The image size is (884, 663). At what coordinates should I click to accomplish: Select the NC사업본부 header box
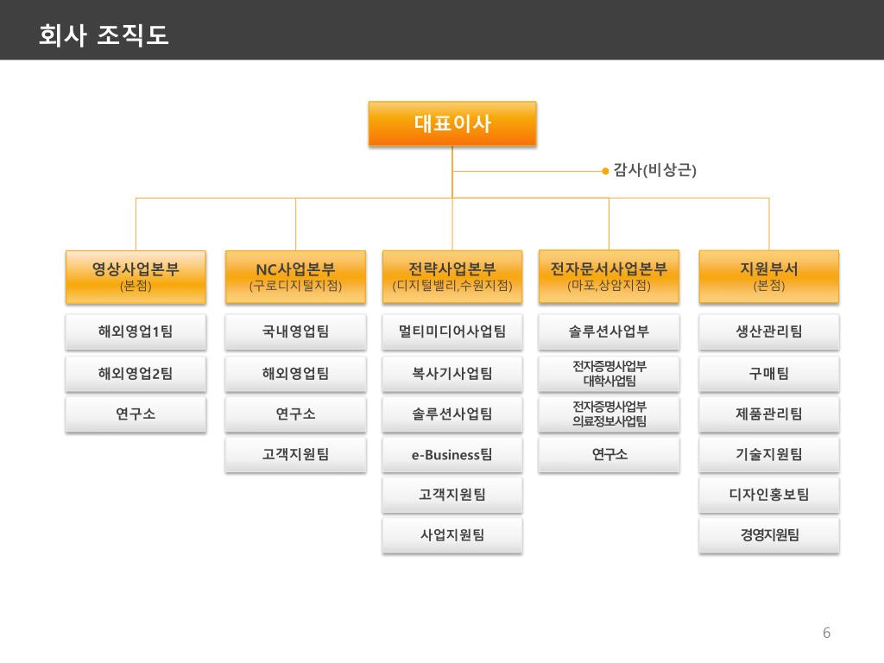tap(295, 277)
